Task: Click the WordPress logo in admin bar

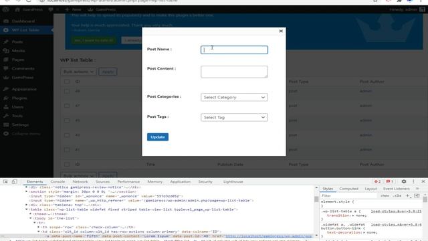Action: (x=6, y=9)
